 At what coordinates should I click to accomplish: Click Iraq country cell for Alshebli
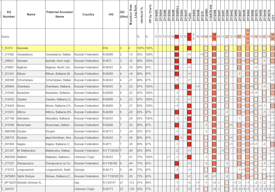pyautogui.click(x=77, y=183)
